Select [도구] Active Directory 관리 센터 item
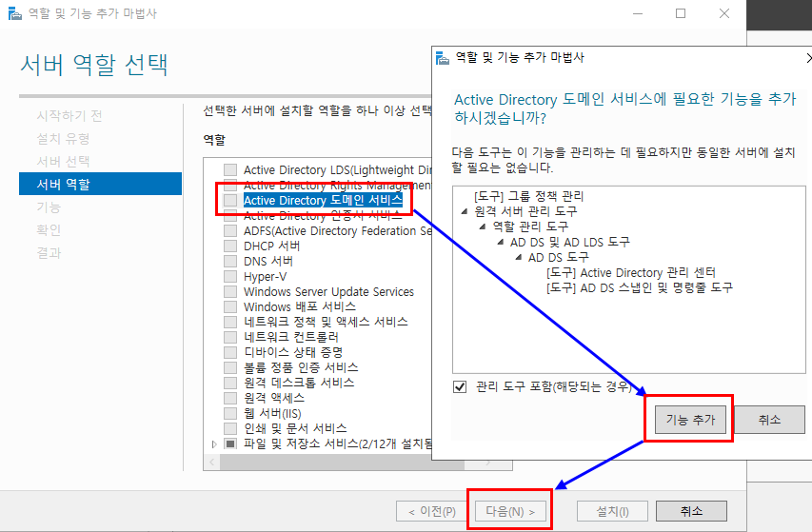 tap(631, 272)
